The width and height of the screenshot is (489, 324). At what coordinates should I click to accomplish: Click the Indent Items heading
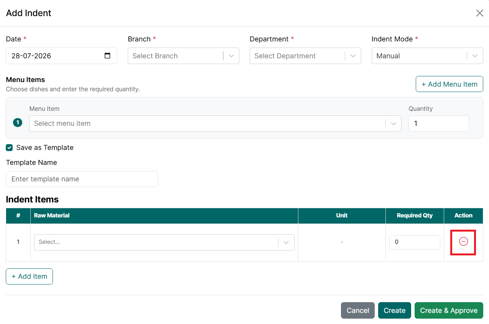(32, 199)
